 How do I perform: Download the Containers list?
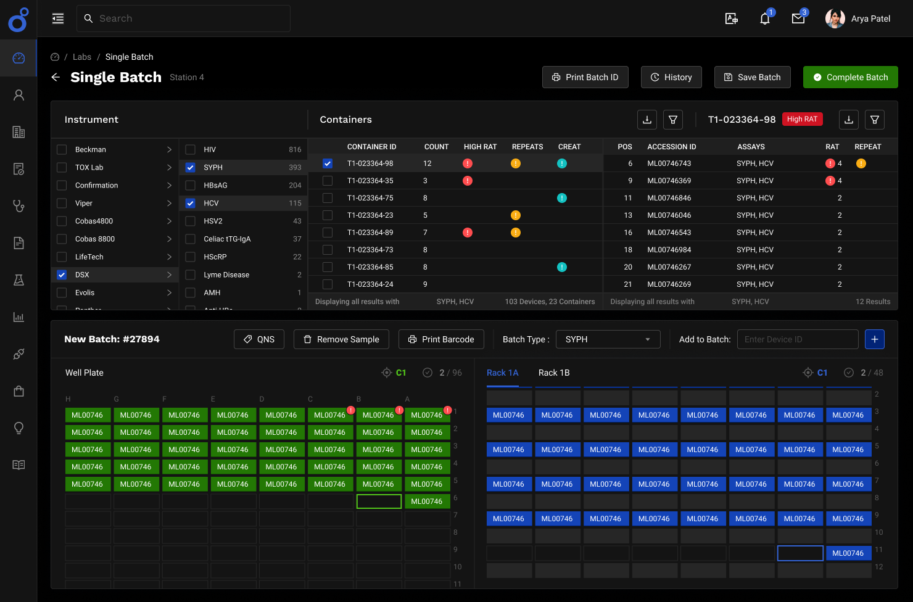click(x=647, y=120)
